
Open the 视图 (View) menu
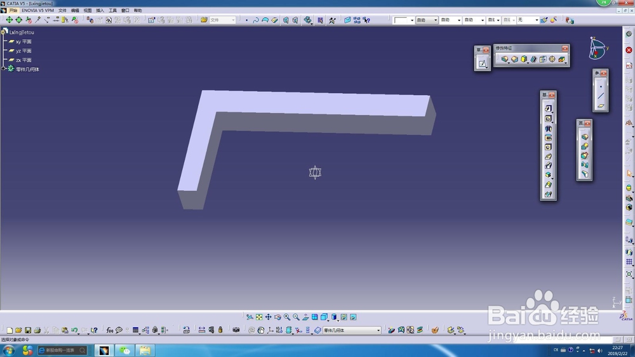(88, 10)
